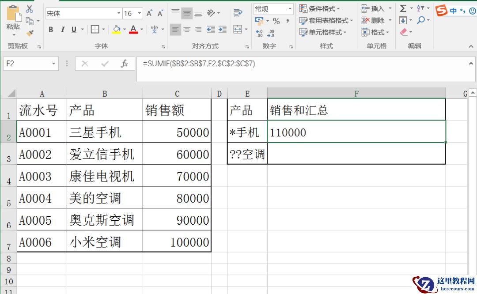The width and height of the screenshot is (477, 294).
Task: Apply comma thousands separator style
Action: pos(287,21)
